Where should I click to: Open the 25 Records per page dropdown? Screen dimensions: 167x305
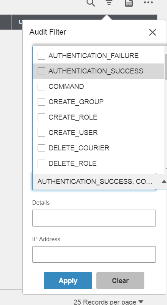[x=108, y=302]
